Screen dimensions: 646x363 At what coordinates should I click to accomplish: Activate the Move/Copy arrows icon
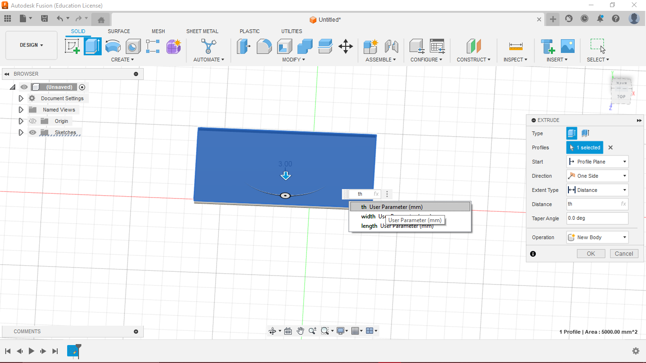(346, 46)
